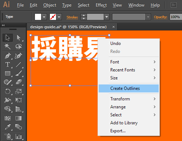Viewport: 182px width, 141px height.
Task: Open the Help menu
Action: 155,5
